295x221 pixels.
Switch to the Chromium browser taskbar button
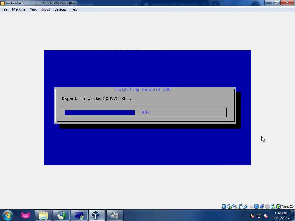coord(61,215)
